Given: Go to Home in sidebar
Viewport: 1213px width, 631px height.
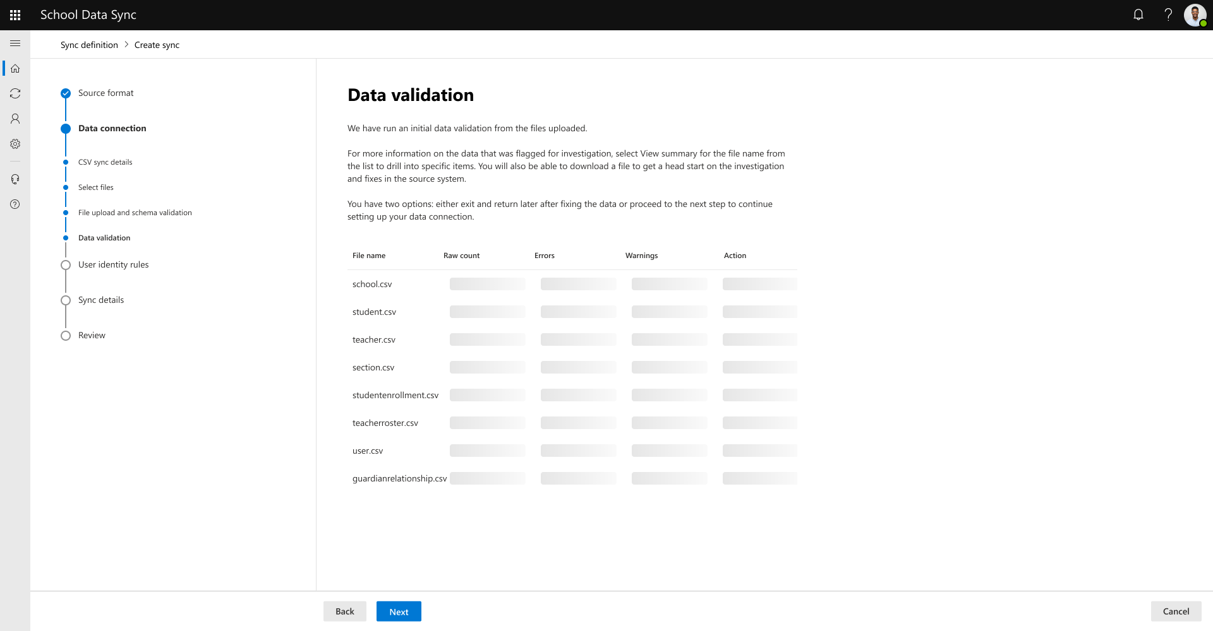Looking at the screenshot, I should [x=15, y=68].
